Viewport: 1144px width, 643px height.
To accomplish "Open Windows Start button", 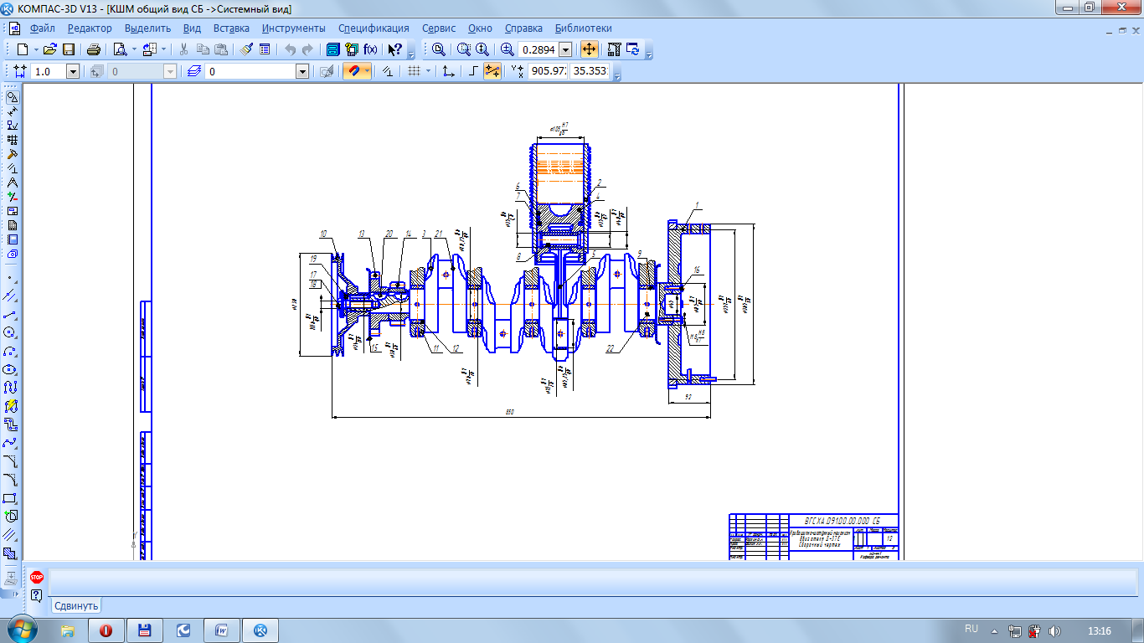I will (x=23, y=630).
